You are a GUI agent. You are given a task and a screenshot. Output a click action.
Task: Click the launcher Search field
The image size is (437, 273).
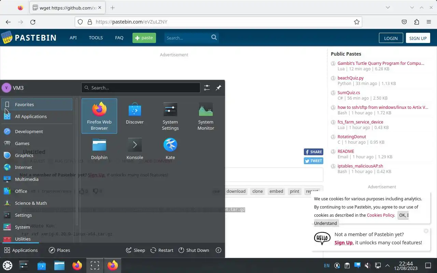coord(141,88)
